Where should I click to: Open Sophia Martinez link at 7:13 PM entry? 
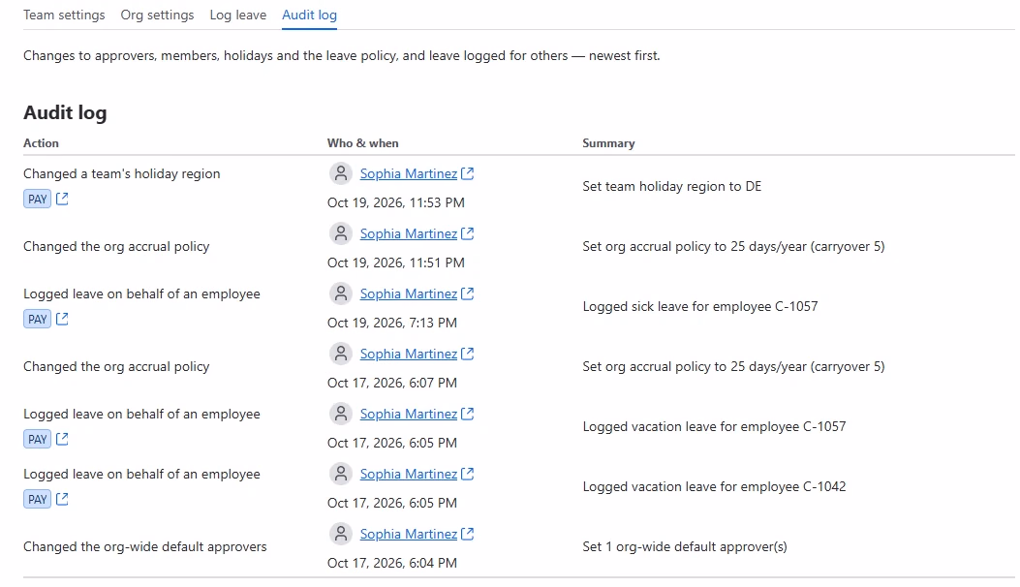(x=408, y=294)
